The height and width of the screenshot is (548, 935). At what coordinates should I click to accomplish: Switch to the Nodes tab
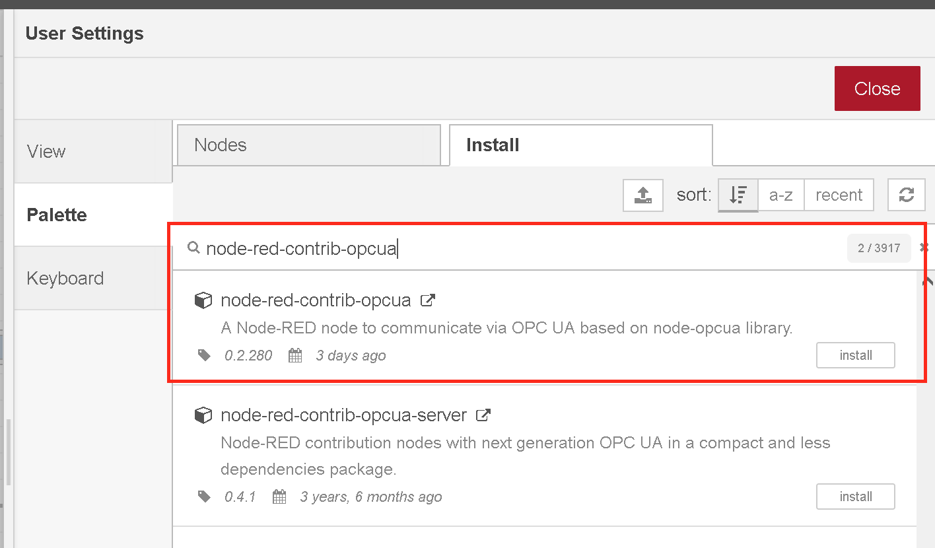click(x=308, y=145)
